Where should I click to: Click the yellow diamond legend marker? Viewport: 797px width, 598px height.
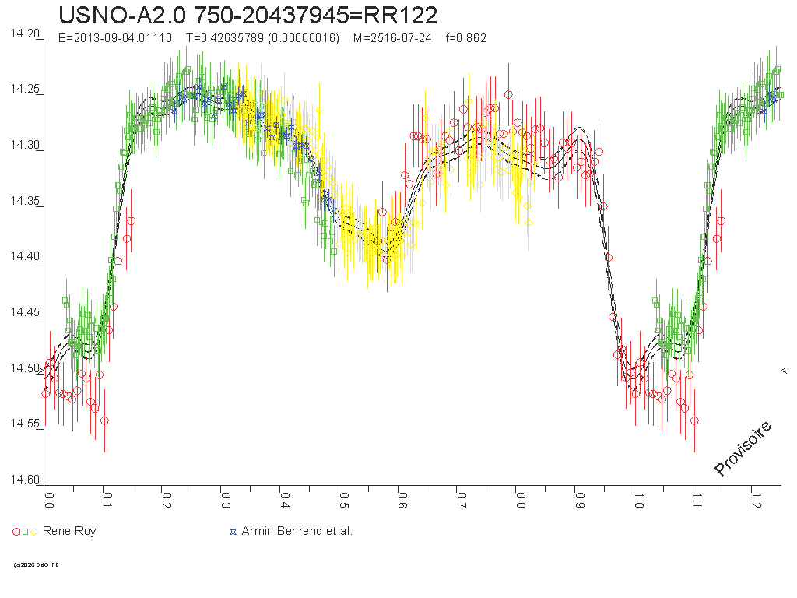(x=34, y=532)
